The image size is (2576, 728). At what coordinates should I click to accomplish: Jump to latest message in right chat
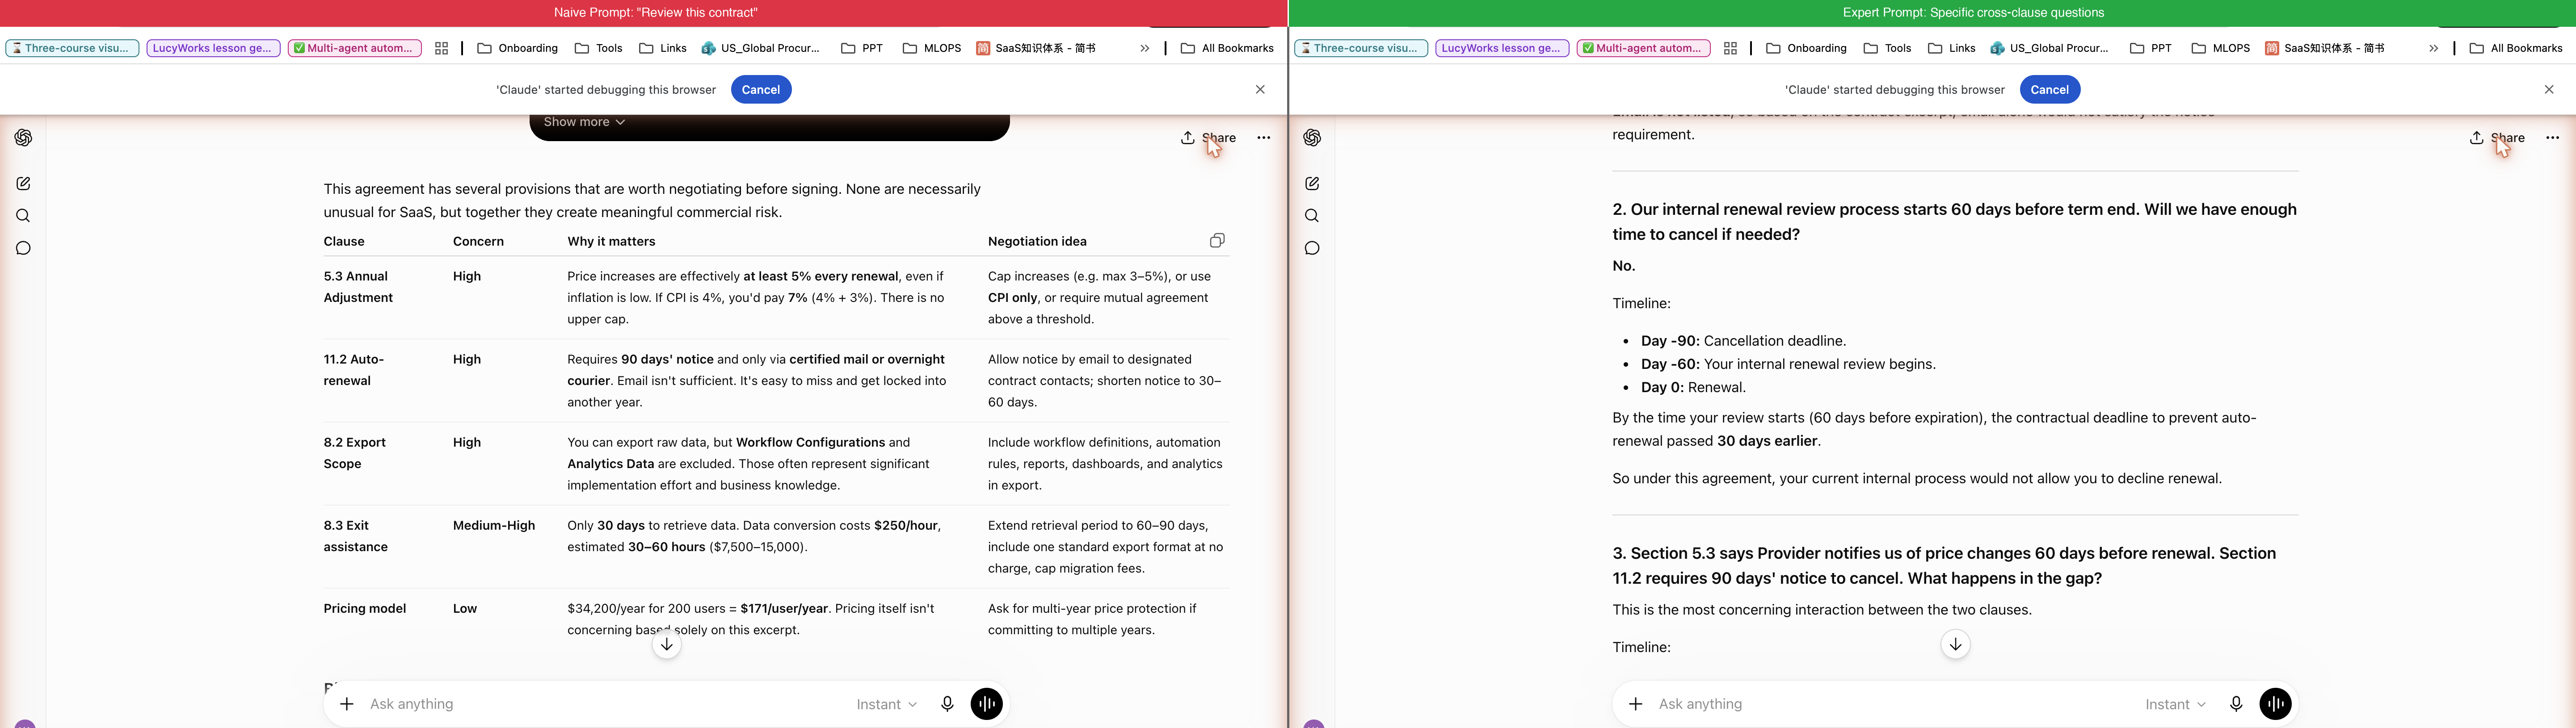1955,645
